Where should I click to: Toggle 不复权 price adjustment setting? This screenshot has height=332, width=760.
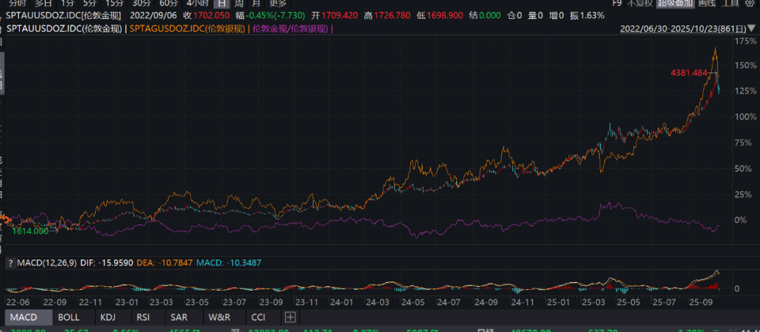point(639,3)
